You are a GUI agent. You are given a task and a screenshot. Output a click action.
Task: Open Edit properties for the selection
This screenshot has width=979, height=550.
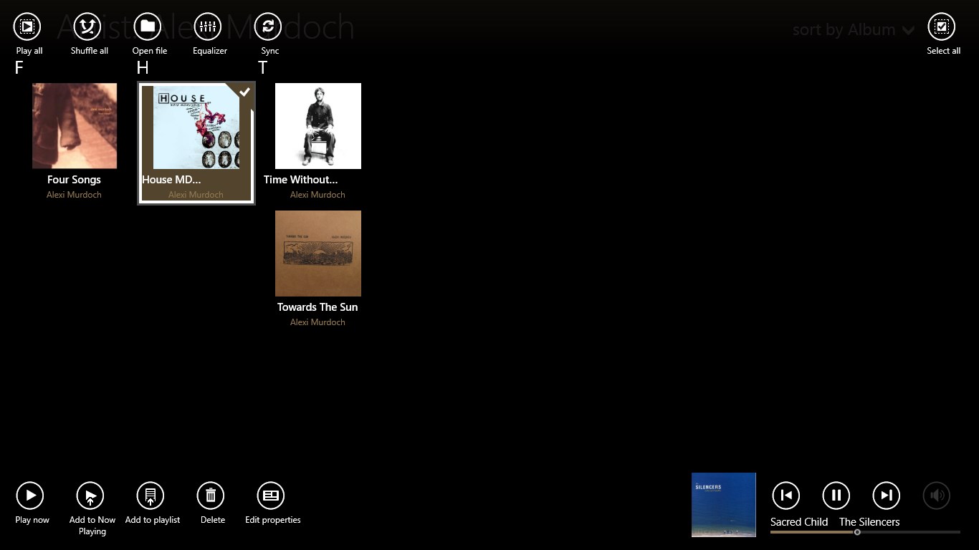pos(272,495)
